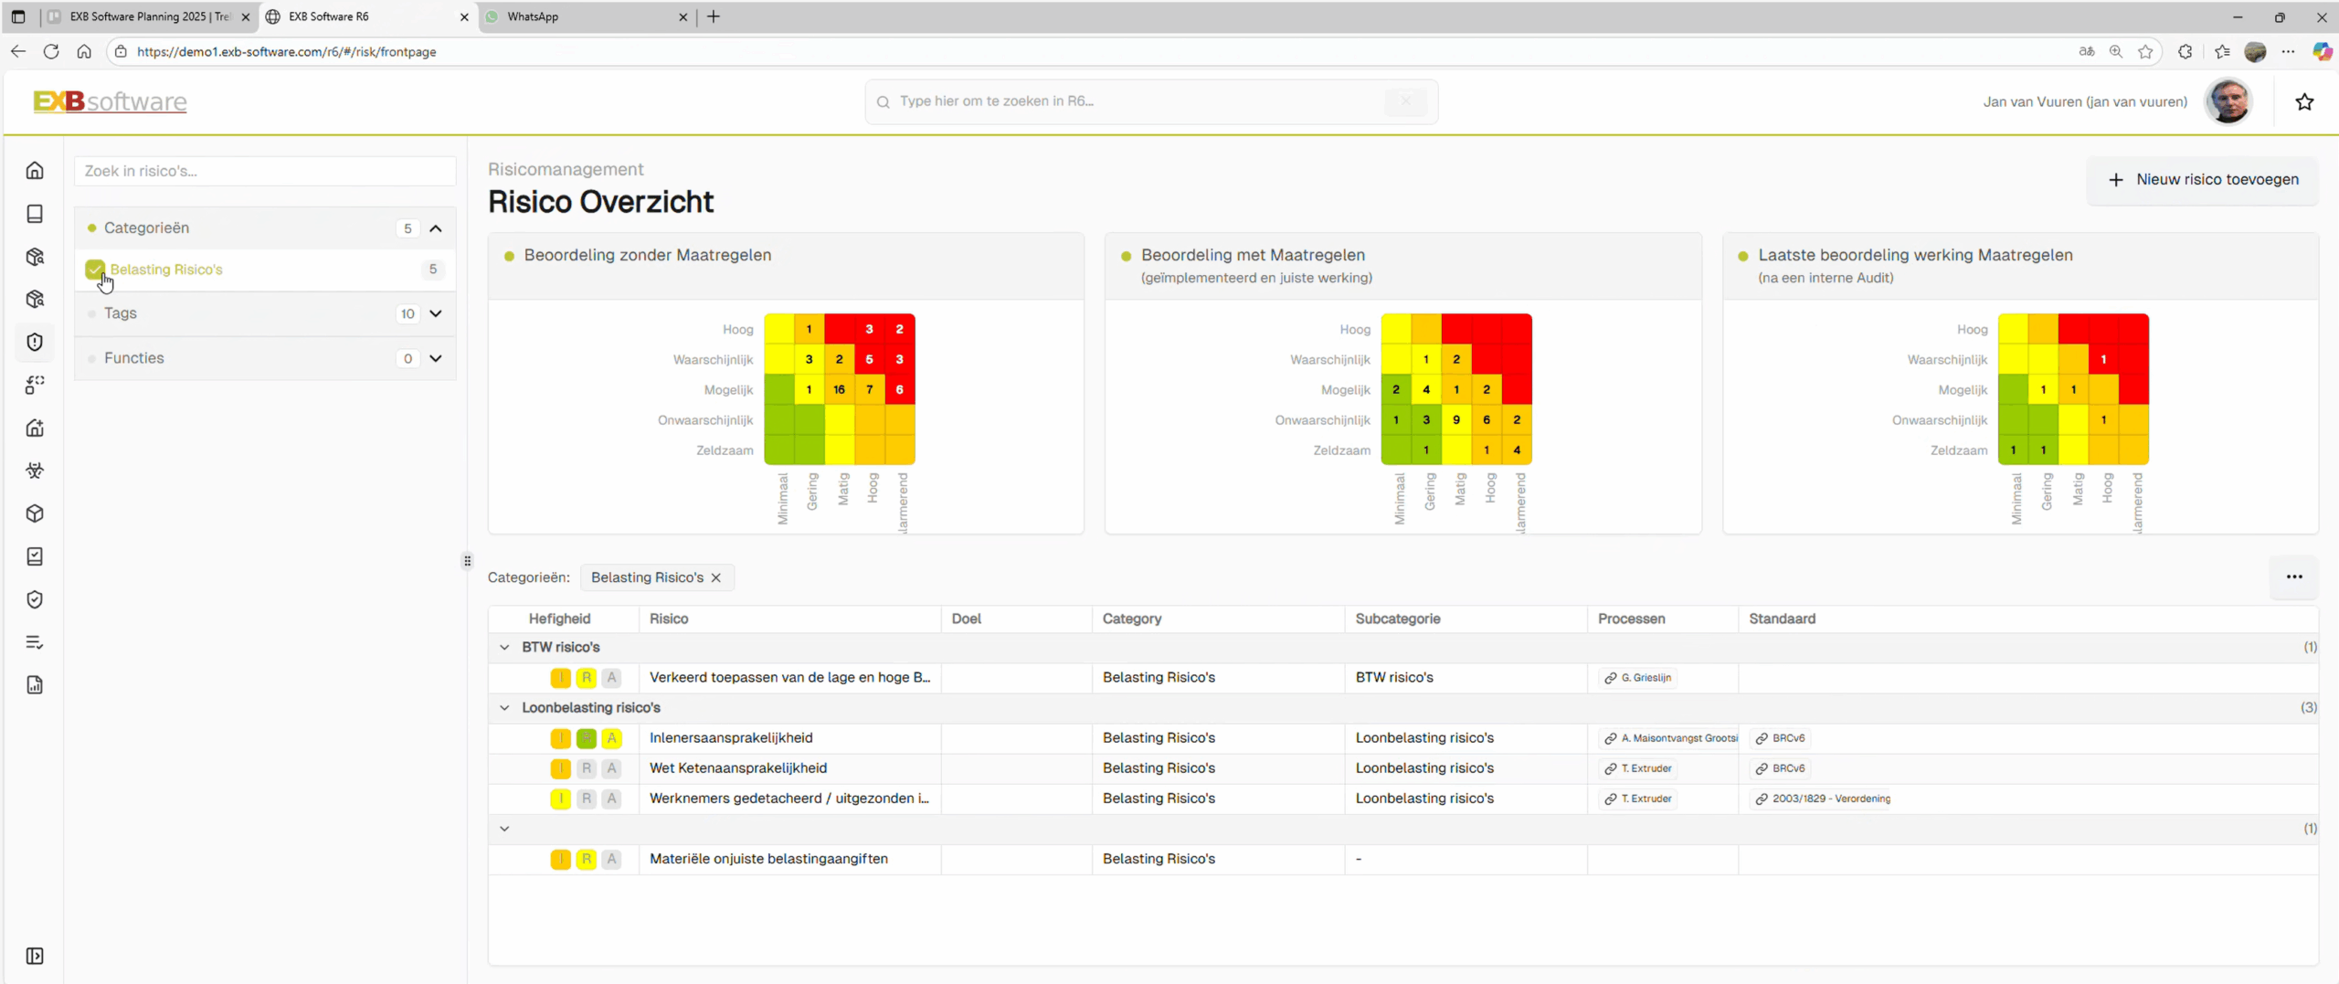The width and height of the screenshot is (2339, 984).
Task: Expand the Functies filter section
Action: [436, 358]
